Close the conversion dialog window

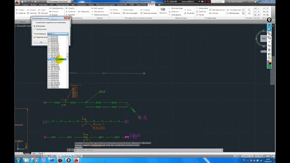pyautogui.click(x=67, y=18)
